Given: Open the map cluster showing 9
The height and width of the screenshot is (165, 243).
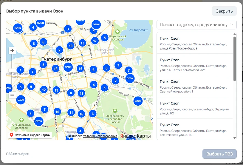Looking at the screenshot, I should (31, 87).
